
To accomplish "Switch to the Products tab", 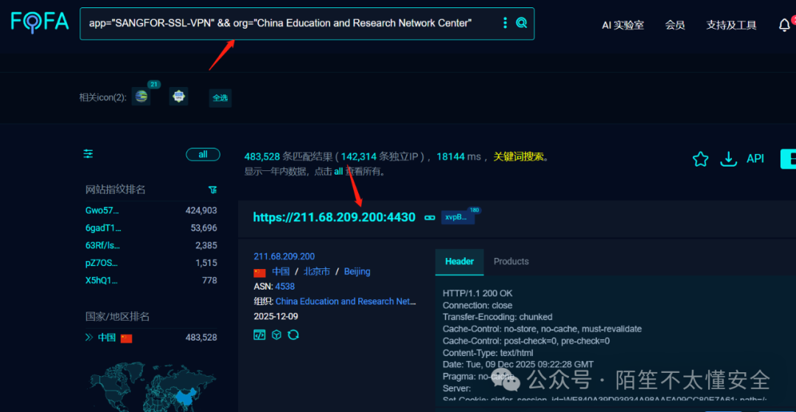I will pos(512,262).
